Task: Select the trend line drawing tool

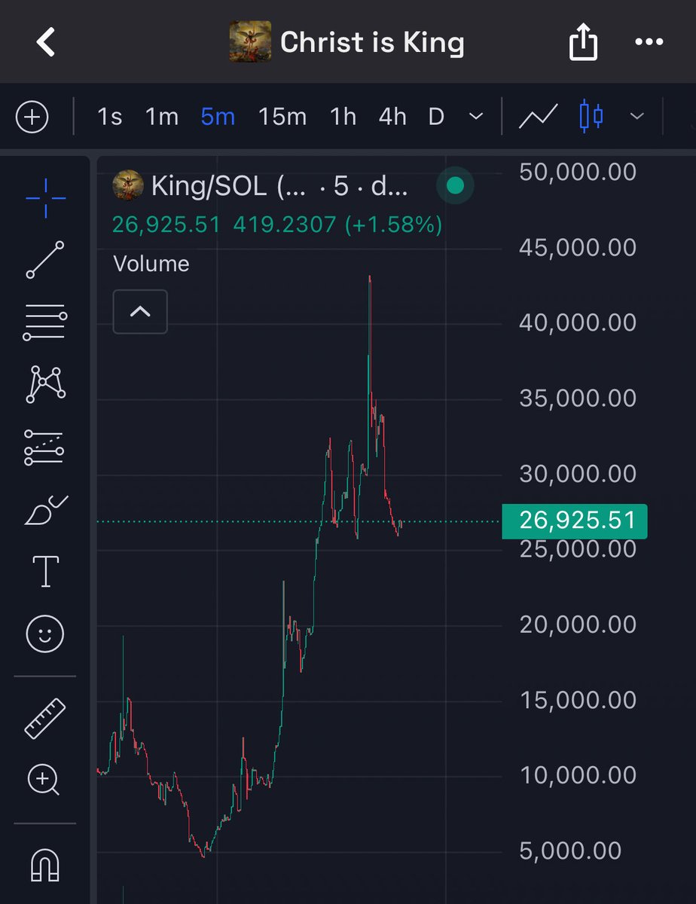Action: 46,260
